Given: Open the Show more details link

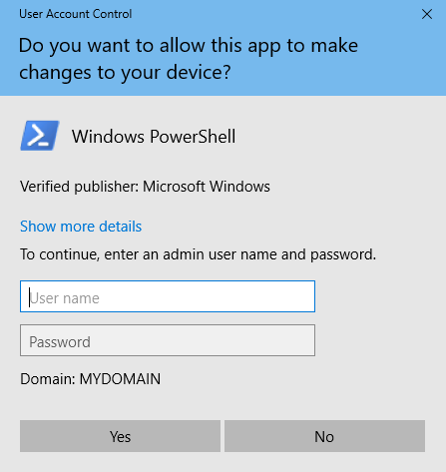Looking at the screenshot, I should (81, 227).
